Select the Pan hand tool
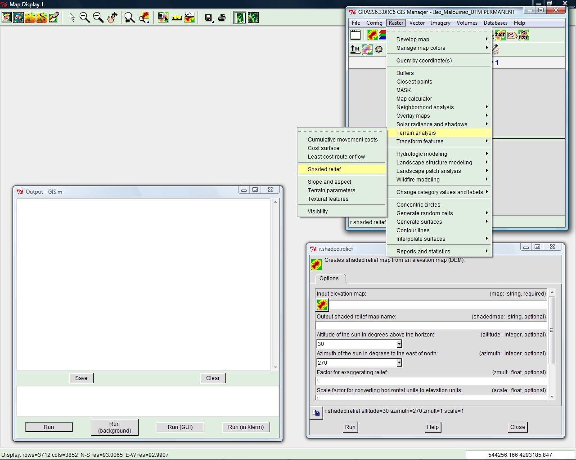The height and width of the screenshot is (460, 576). pyautogui.click(x=112, y=18)
